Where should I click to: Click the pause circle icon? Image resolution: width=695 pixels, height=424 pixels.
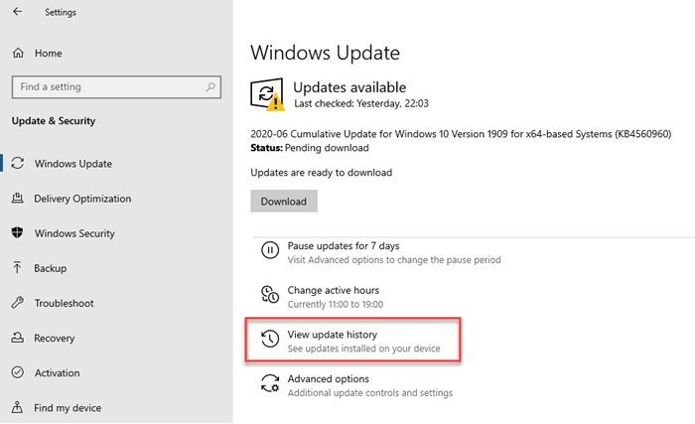click(270, 250)
